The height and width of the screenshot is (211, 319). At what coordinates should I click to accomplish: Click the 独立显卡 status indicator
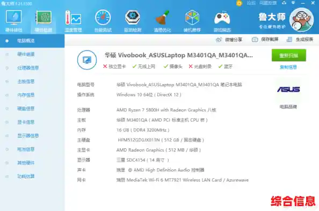[114, 66]
